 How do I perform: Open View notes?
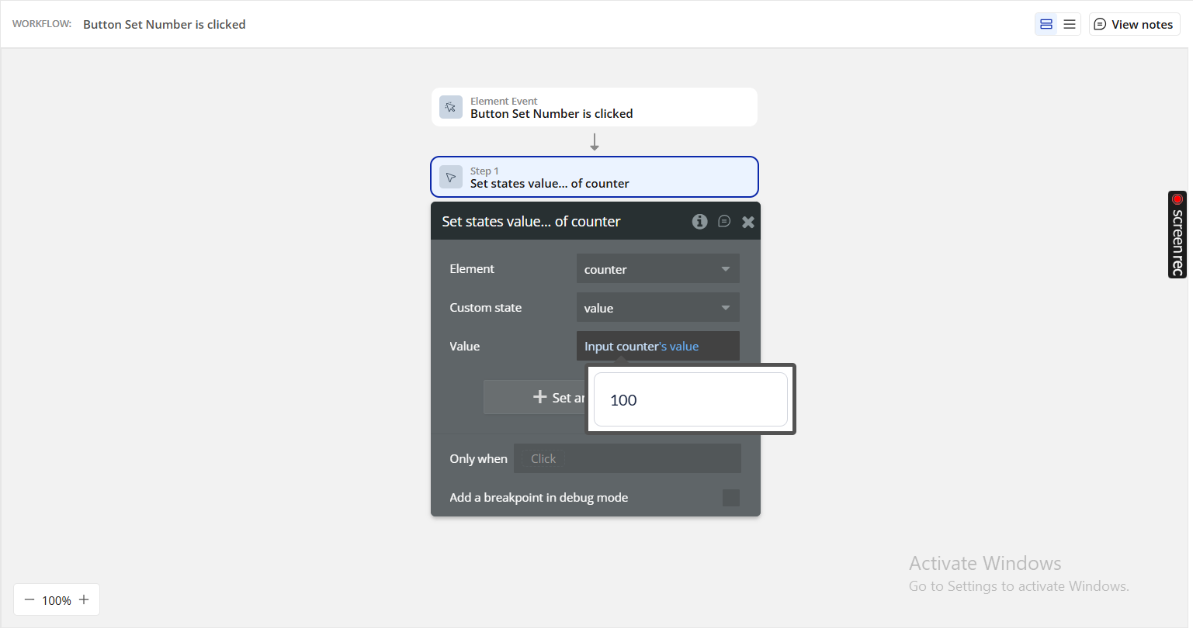pyautogui.click(x=1134, y=25)
